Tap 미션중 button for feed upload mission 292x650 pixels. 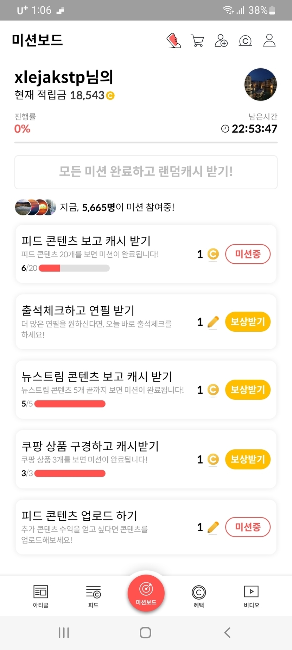click(x=248, y=527)
